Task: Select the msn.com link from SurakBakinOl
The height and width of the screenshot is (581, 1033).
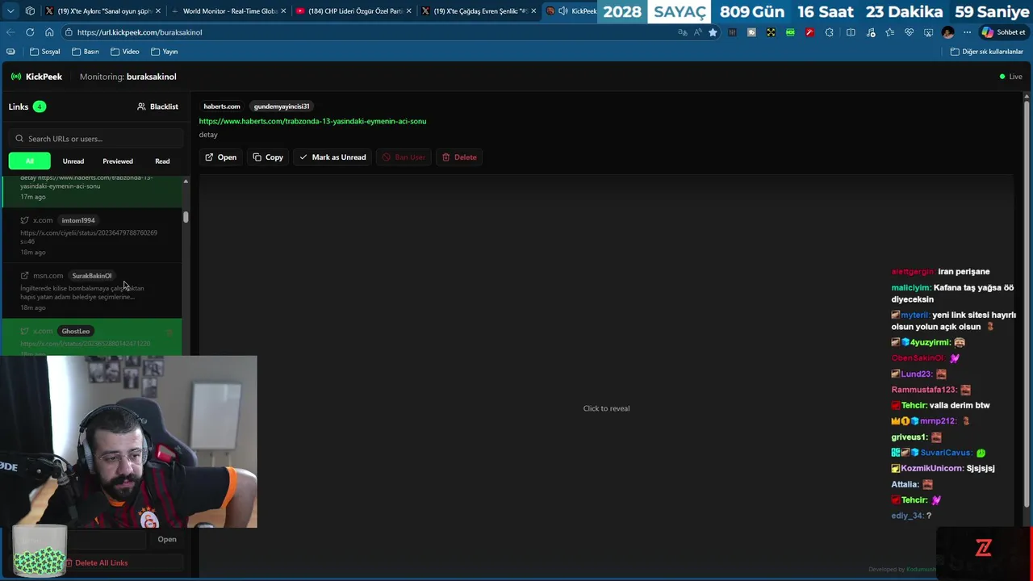Action: tap(92, 290)
